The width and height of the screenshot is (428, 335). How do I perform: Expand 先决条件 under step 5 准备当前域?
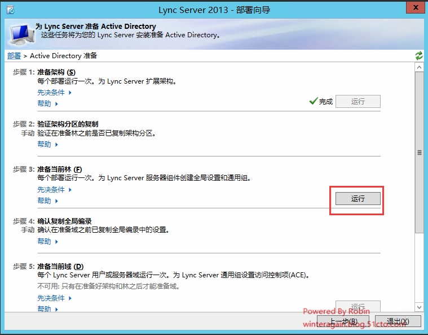54,298
